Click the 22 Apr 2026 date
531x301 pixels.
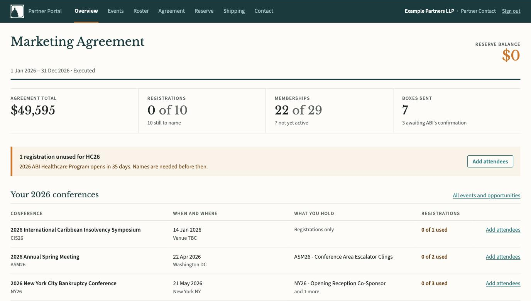pyautogui.click(x=187, y=257)
